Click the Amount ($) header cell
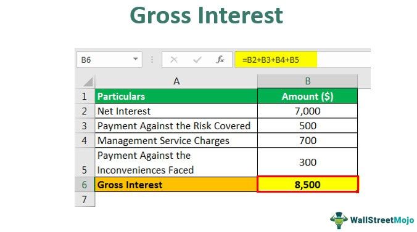 tap(307, 96)
